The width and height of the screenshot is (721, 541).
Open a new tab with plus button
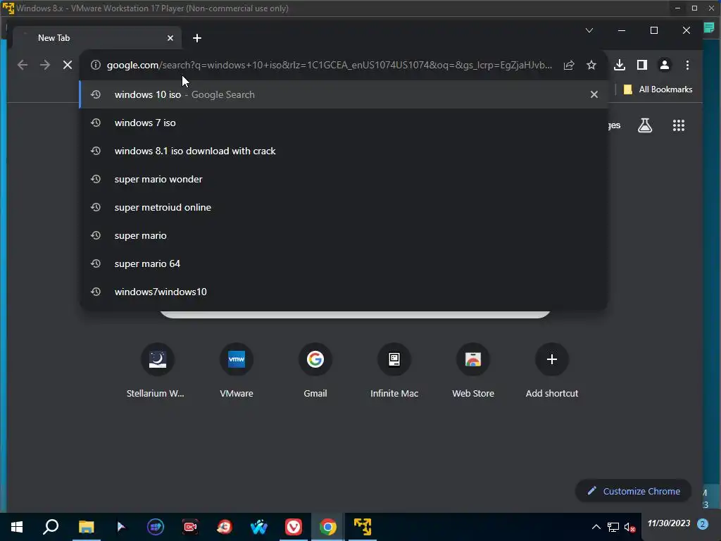[x=197, y=38]
